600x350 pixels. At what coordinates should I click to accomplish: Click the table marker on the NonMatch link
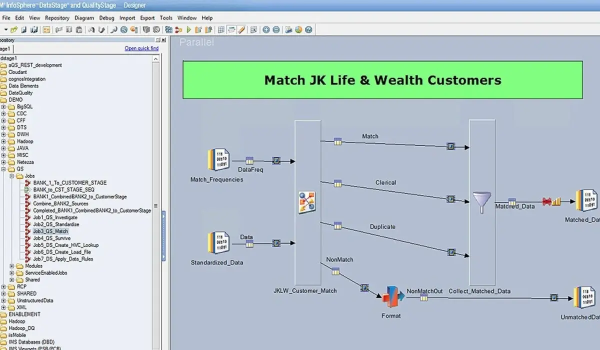coord(335,271)
